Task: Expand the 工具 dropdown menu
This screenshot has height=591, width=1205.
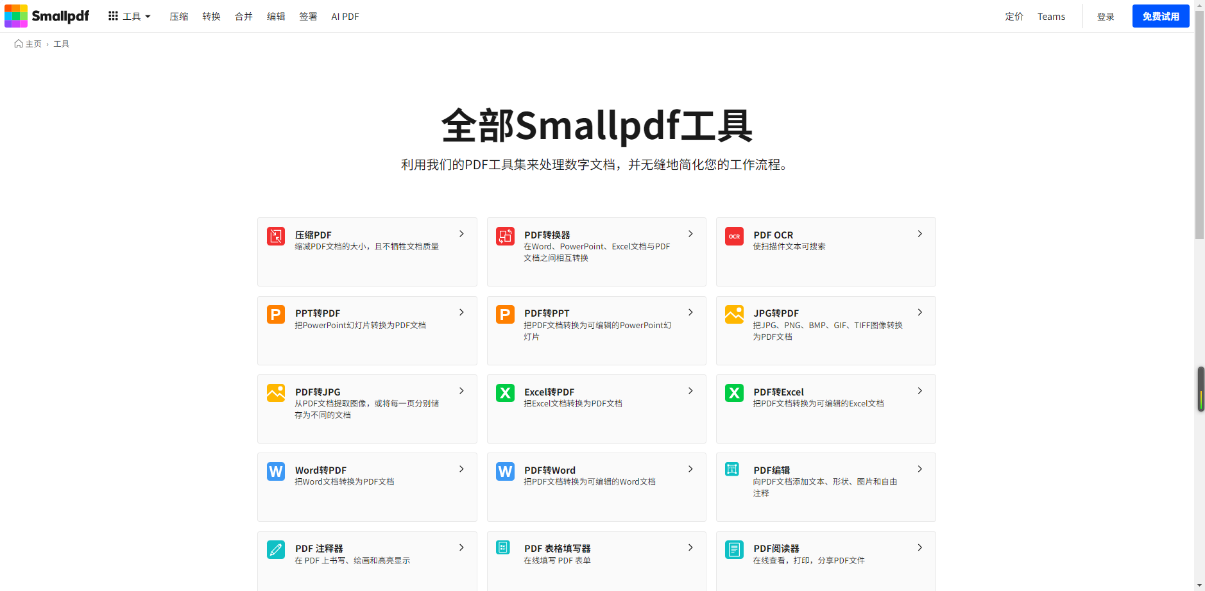Action: coord(130,17)
